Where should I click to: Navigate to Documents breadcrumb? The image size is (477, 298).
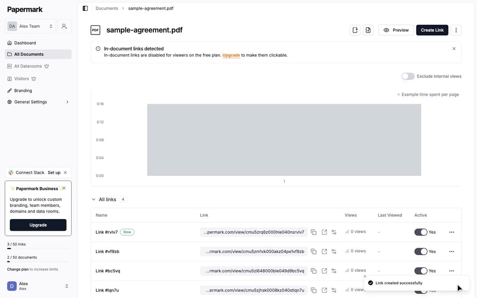click(107, 8)
